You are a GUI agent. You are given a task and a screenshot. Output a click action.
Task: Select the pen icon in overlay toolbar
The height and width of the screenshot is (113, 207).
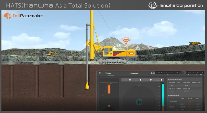coord(164,73)
